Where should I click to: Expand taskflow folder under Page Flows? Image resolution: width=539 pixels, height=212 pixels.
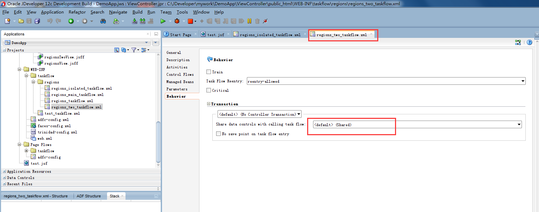click(x=26, y=151)
